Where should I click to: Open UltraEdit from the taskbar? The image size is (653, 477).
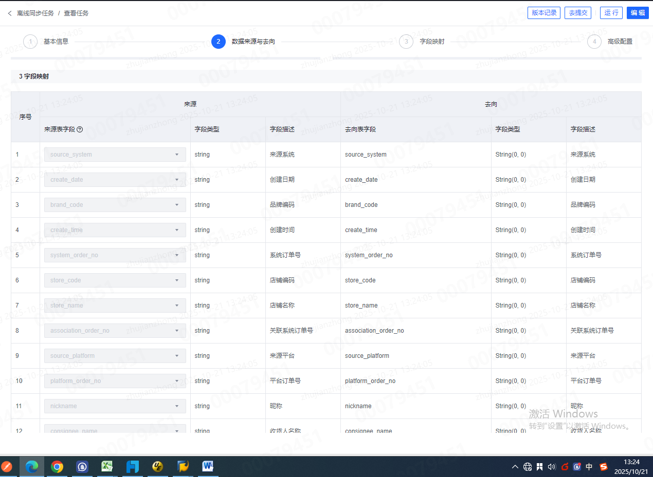[x=158, y=466]
